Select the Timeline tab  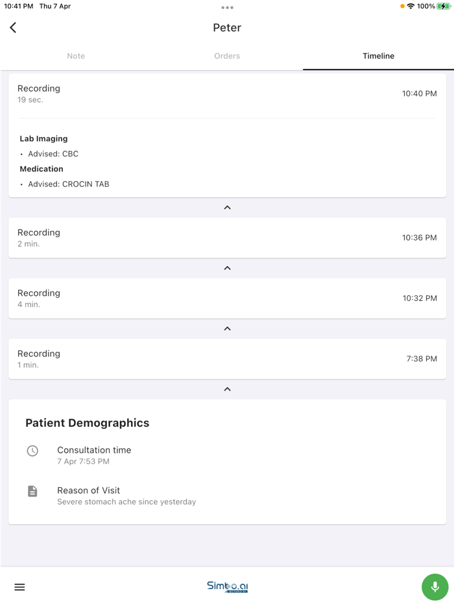[378, 56]
